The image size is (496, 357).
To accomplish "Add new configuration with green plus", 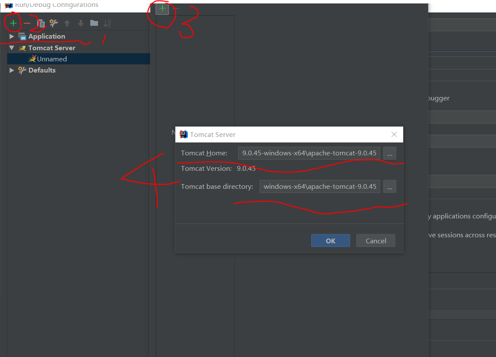I will 13,23.
